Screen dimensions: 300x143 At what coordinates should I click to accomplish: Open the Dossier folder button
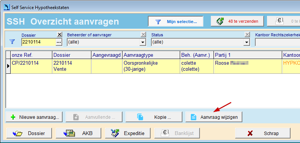click(x=29, y=133)
